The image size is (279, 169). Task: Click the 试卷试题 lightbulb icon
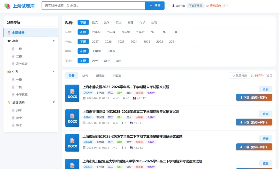[x=9, y=102]
